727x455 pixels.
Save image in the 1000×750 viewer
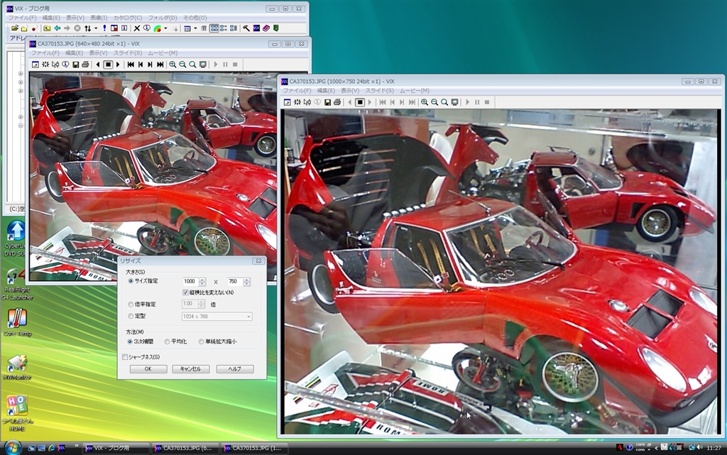pos(327,102)
